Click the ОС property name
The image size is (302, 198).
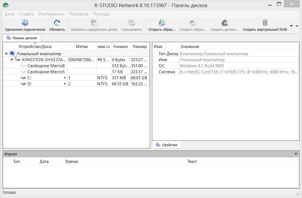point(161,66)
